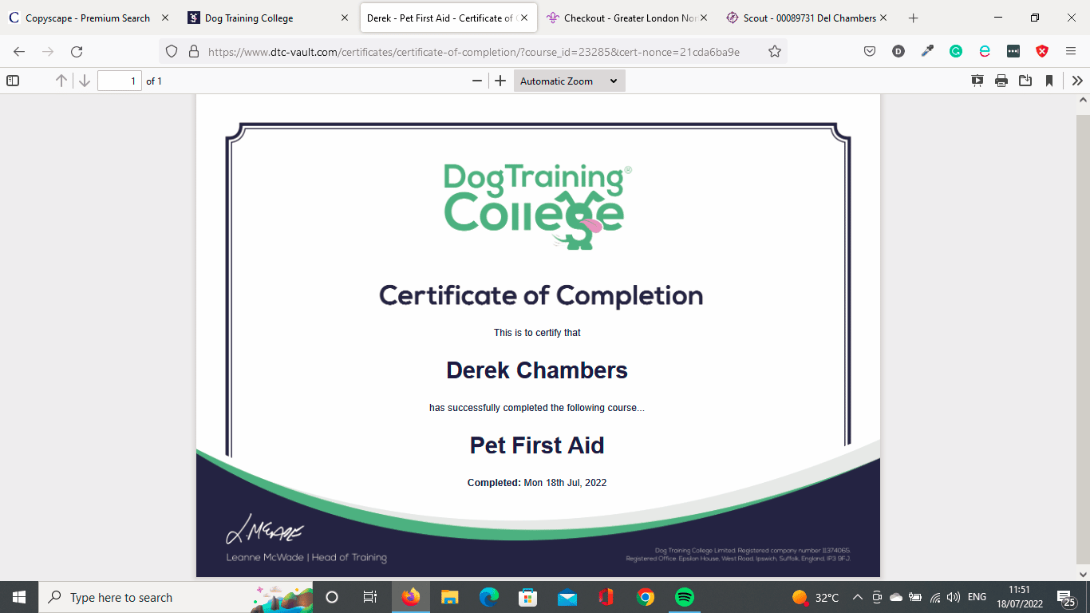Open the 32°C weather widget
The height and width of the screenshot is (613, 1090).
point(816,597)
